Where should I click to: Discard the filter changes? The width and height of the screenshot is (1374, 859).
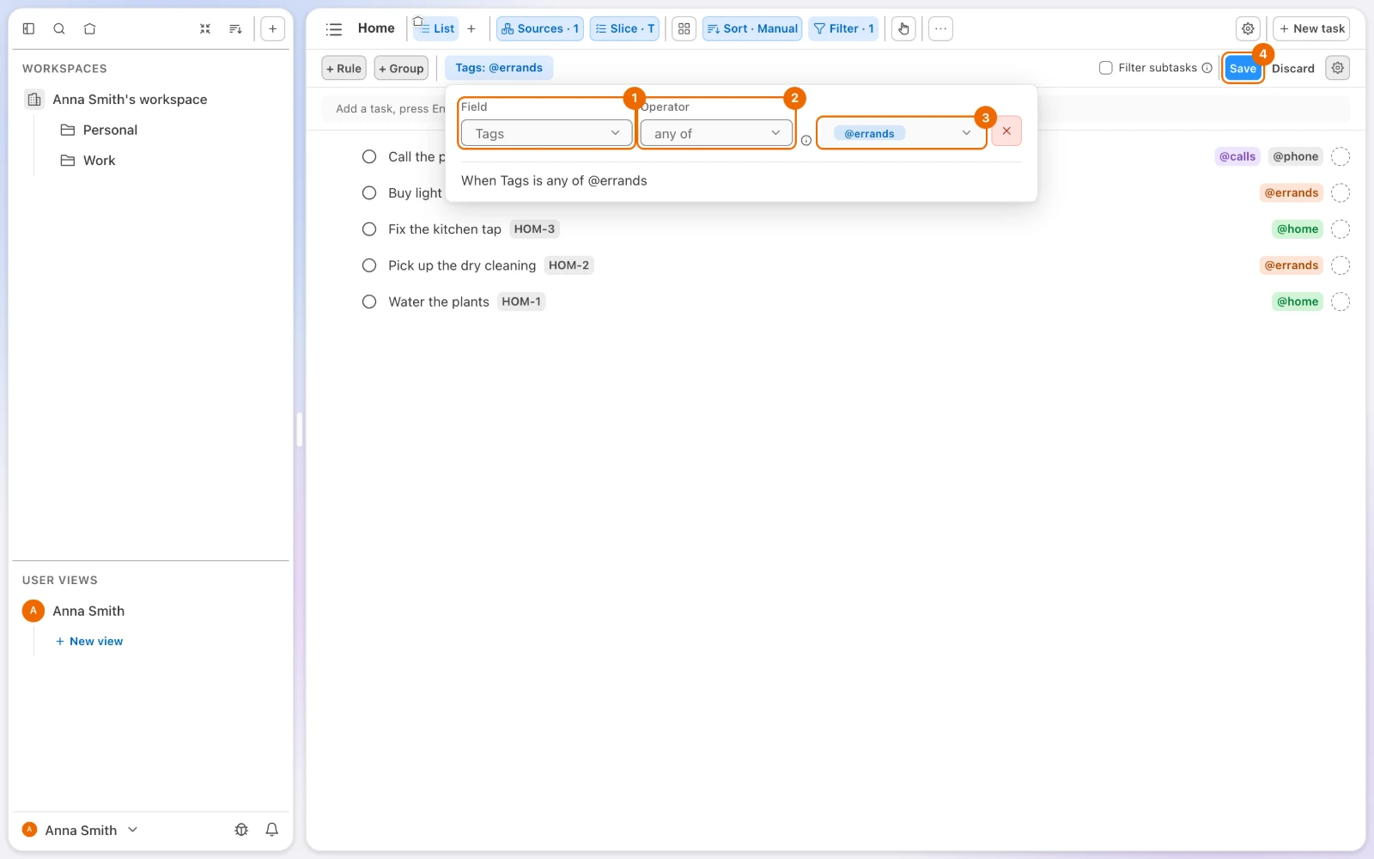[1293, 68]
